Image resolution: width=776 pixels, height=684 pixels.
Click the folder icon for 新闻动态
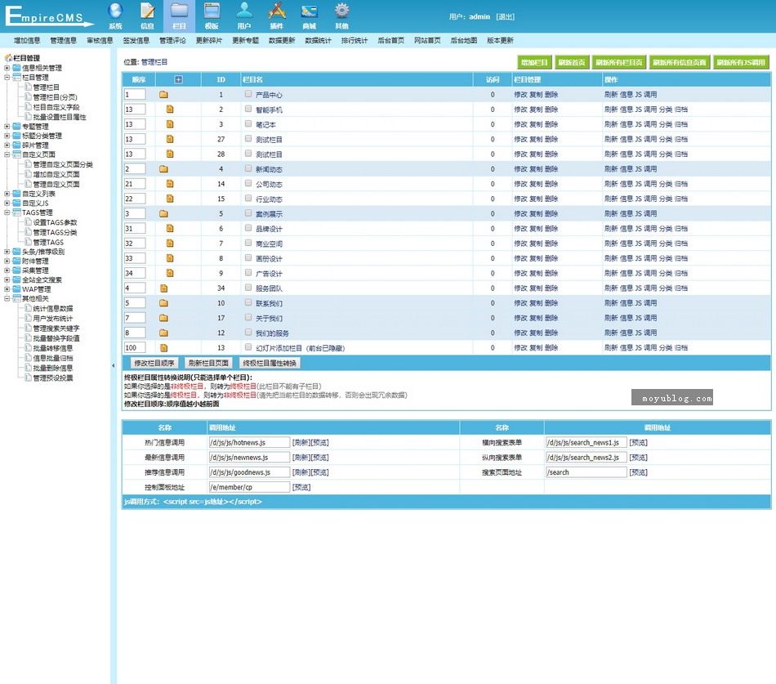pyautogui.click(x=164, y=169)
